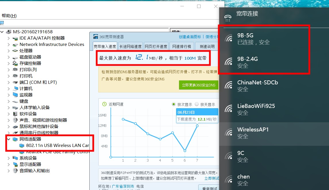Click the Network Infrastructure Devices icon

pyautogui.click(x=15, y=44)
